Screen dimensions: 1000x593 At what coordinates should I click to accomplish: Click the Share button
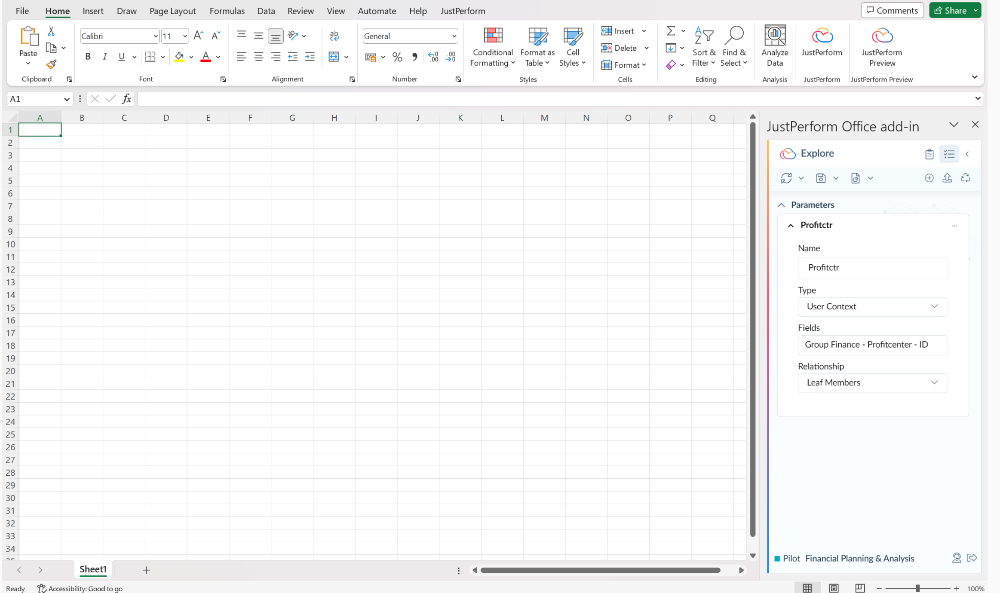(951, 10)
